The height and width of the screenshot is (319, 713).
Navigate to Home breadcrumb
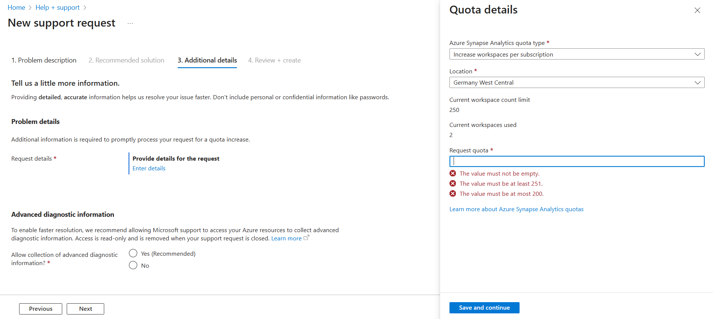(x=16, y=7)
